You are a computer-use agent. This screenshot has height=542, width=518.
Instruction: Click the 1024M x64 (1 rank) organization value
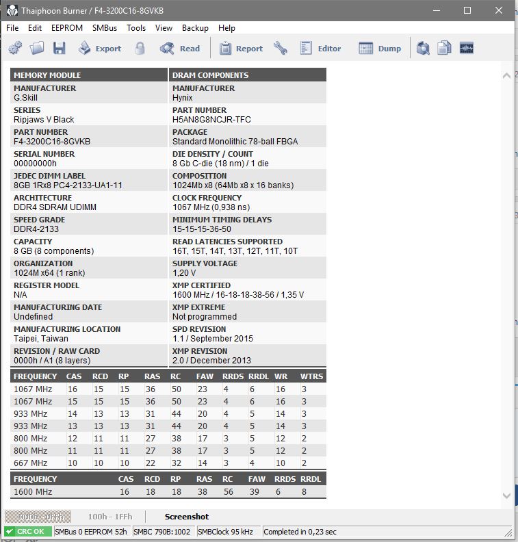(49, 273)
